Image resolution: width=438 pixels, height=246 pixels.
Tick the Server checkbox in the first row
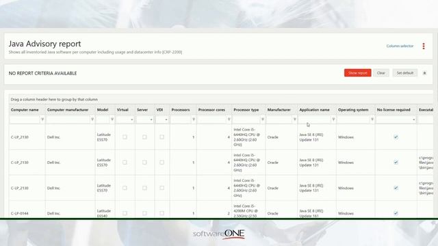click(144, 137)
